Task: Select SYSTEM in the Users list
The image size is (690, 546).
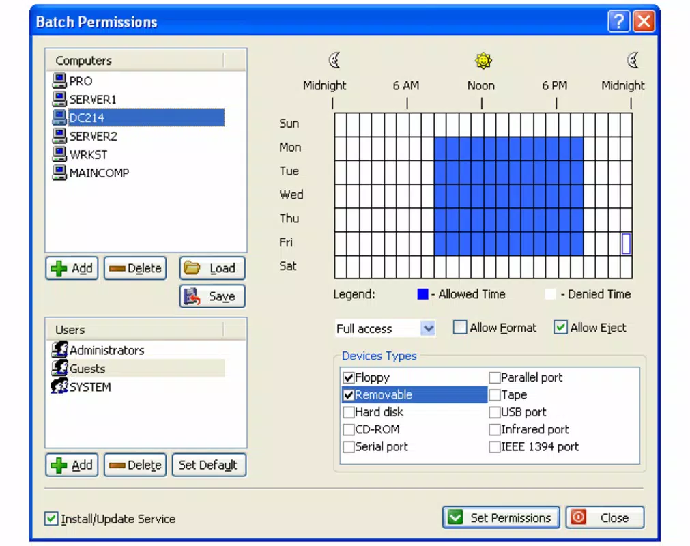Action: [x=90, y=387]
